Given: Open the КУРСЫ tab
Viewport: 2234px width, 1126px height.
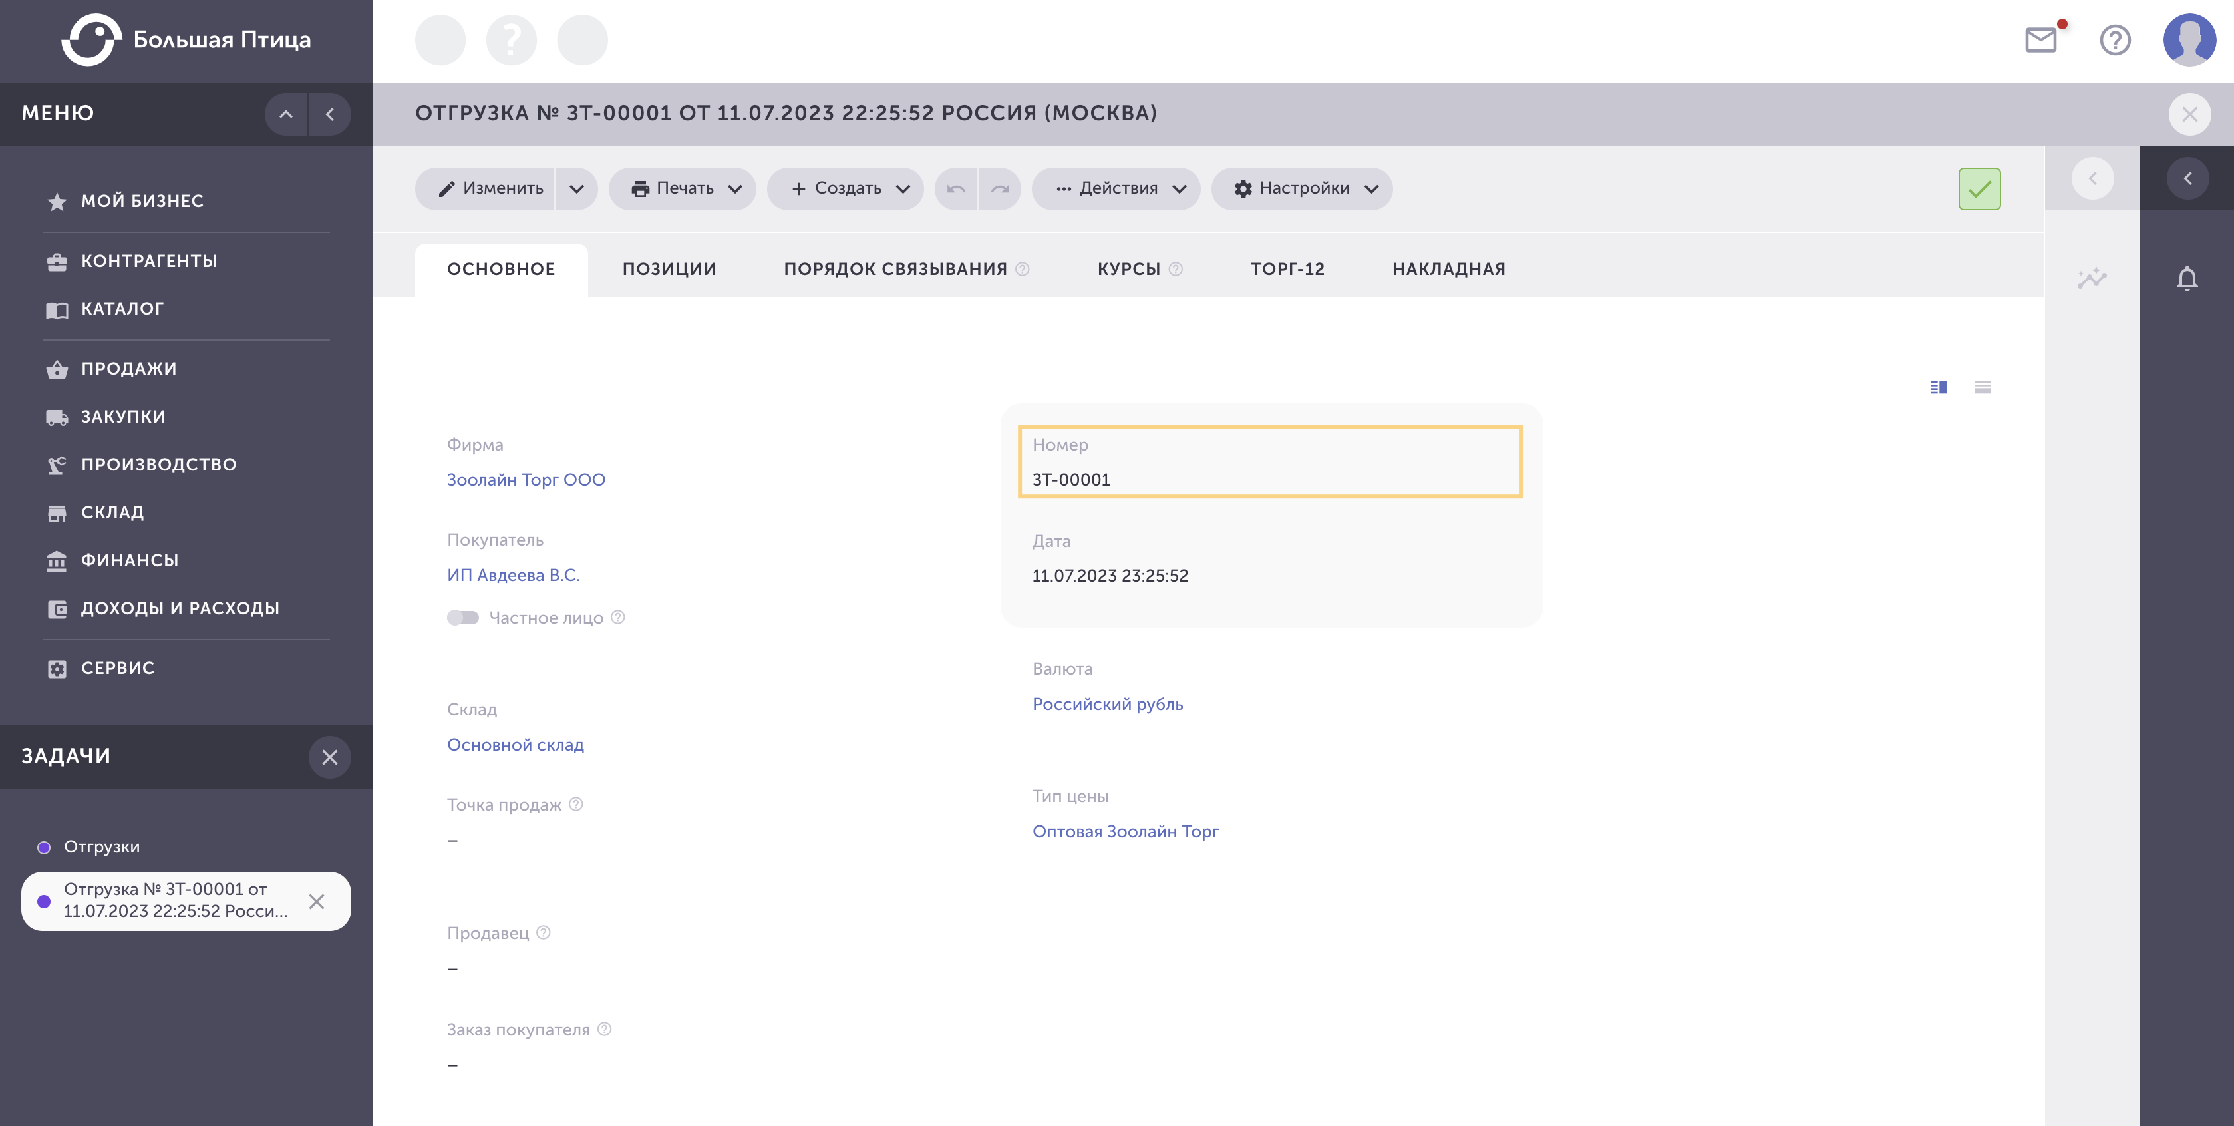Looking at the screenshot, I should 1129,269.
